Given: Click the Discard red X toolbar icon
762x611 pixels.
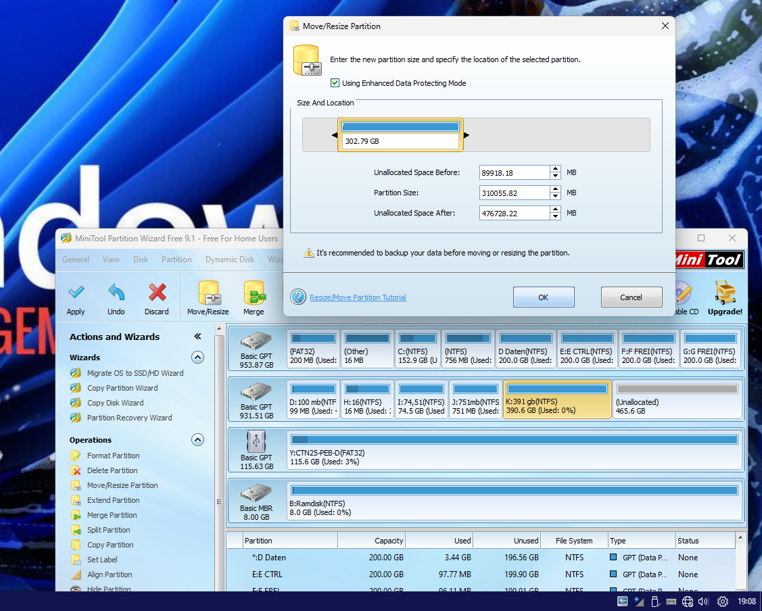Looking at the screenshot, I should [x=157, y=292].
